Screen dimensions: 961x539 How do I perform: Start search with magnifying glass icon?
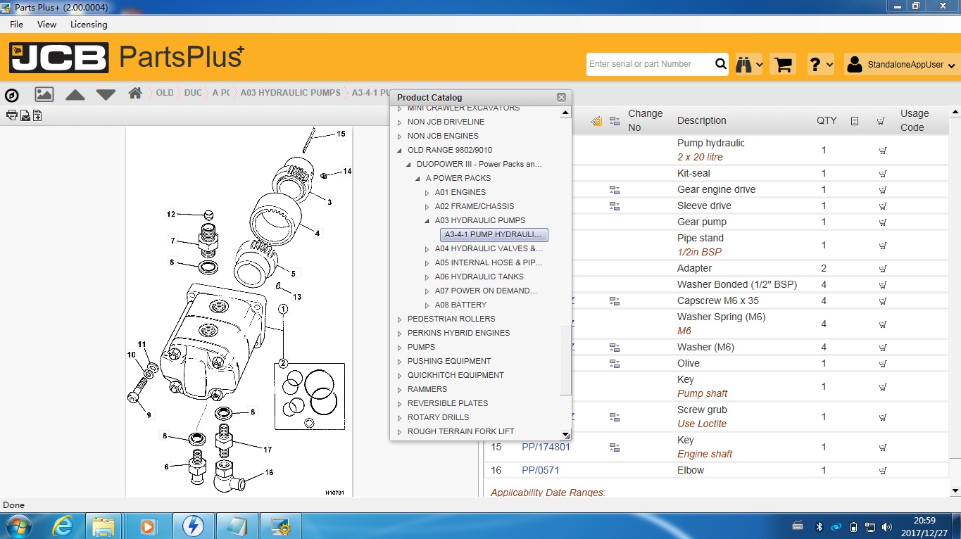[721, 64]
